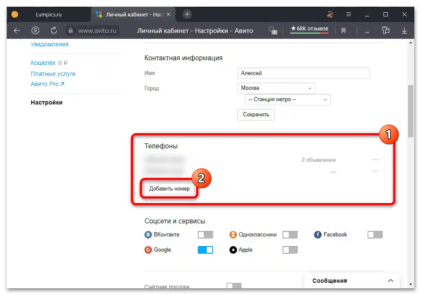
Task: Open the downloads arrow icon
Action: 404,31
